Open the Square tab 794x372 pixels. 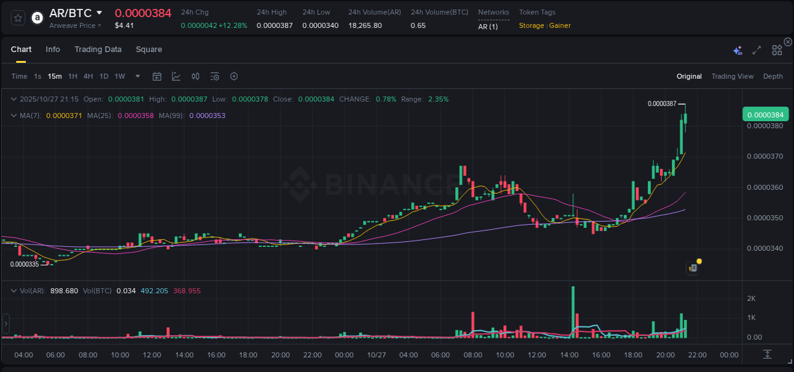pos(149,50)
